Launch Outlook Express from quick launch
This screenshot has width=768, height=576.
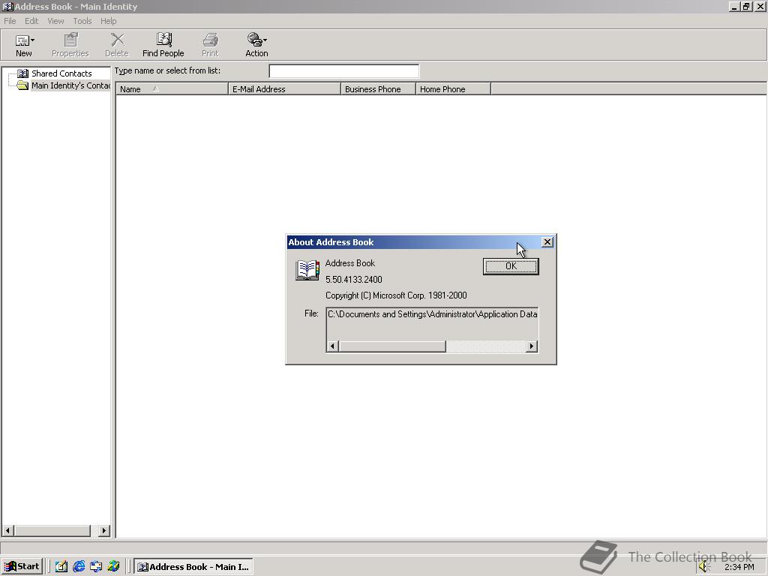96,567
